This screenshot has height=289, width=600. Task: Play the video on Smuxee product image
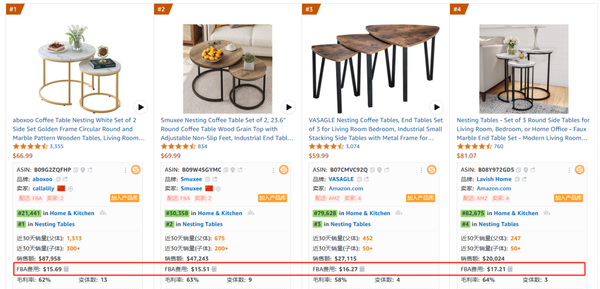click(x=288, y=107)
